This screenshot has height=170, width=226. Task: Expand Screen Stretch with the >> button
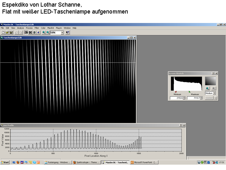[x=215, y=98]
